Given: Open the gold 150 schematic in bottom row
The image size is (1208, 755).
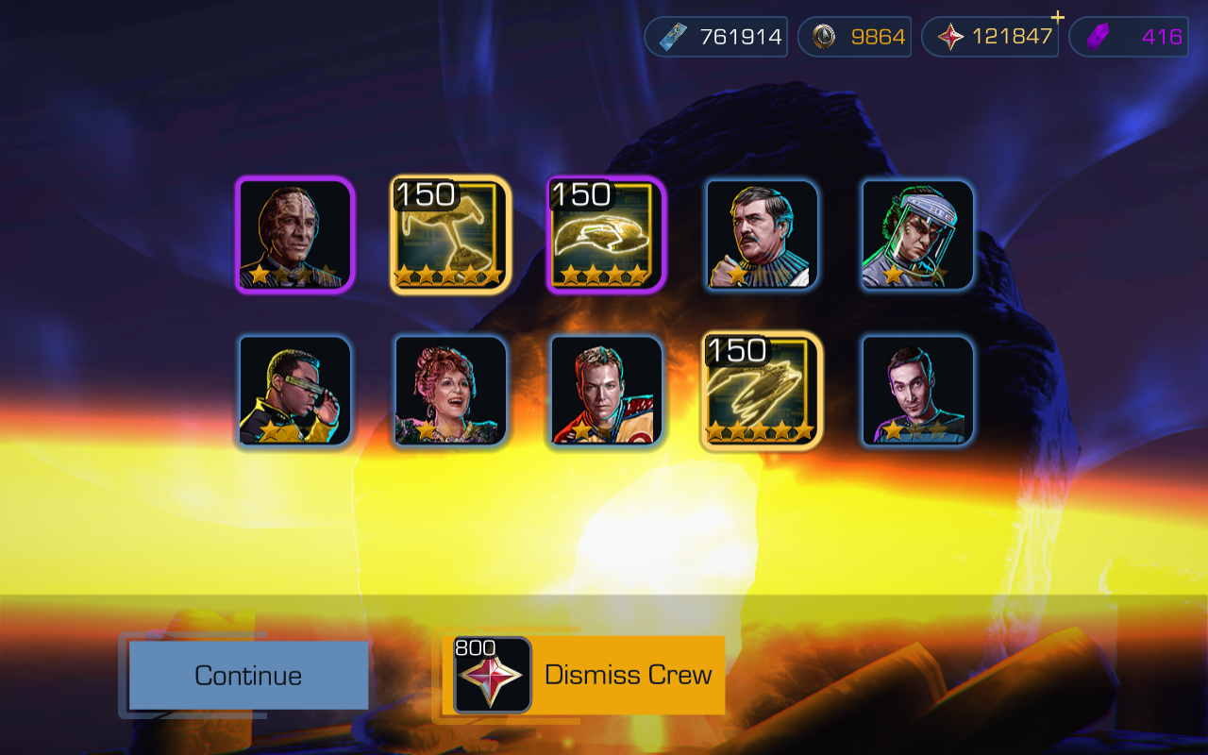Looking at the screenshot, I should click(763, 390).
